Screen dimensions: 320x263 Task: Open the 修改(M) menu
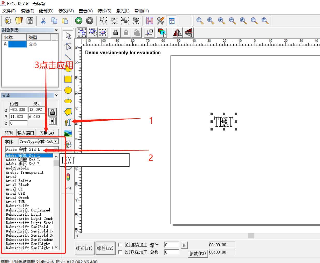click(66, 11)
